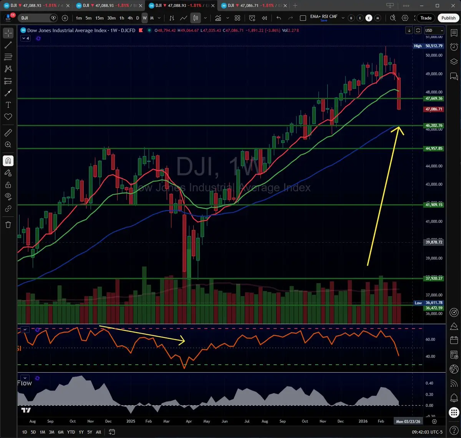The width and height of the screenshot is (461, 438).
Task: Open the go-to-date calendar icon
Action: [112, 432]
